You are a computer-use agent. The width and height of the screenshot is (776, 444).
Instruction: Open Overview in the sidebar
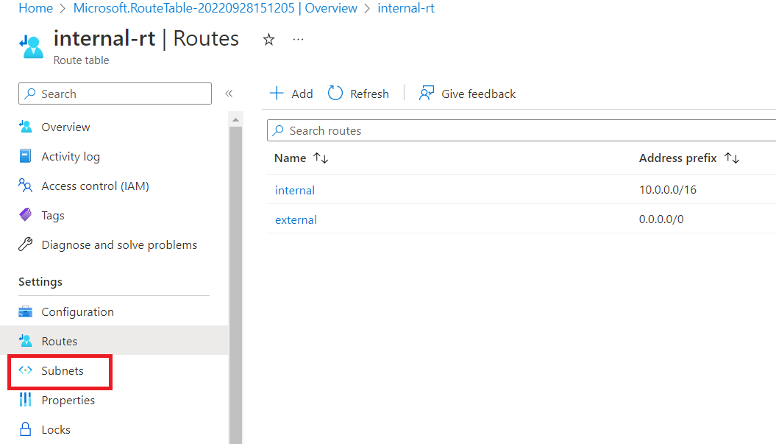coord(65,127)
